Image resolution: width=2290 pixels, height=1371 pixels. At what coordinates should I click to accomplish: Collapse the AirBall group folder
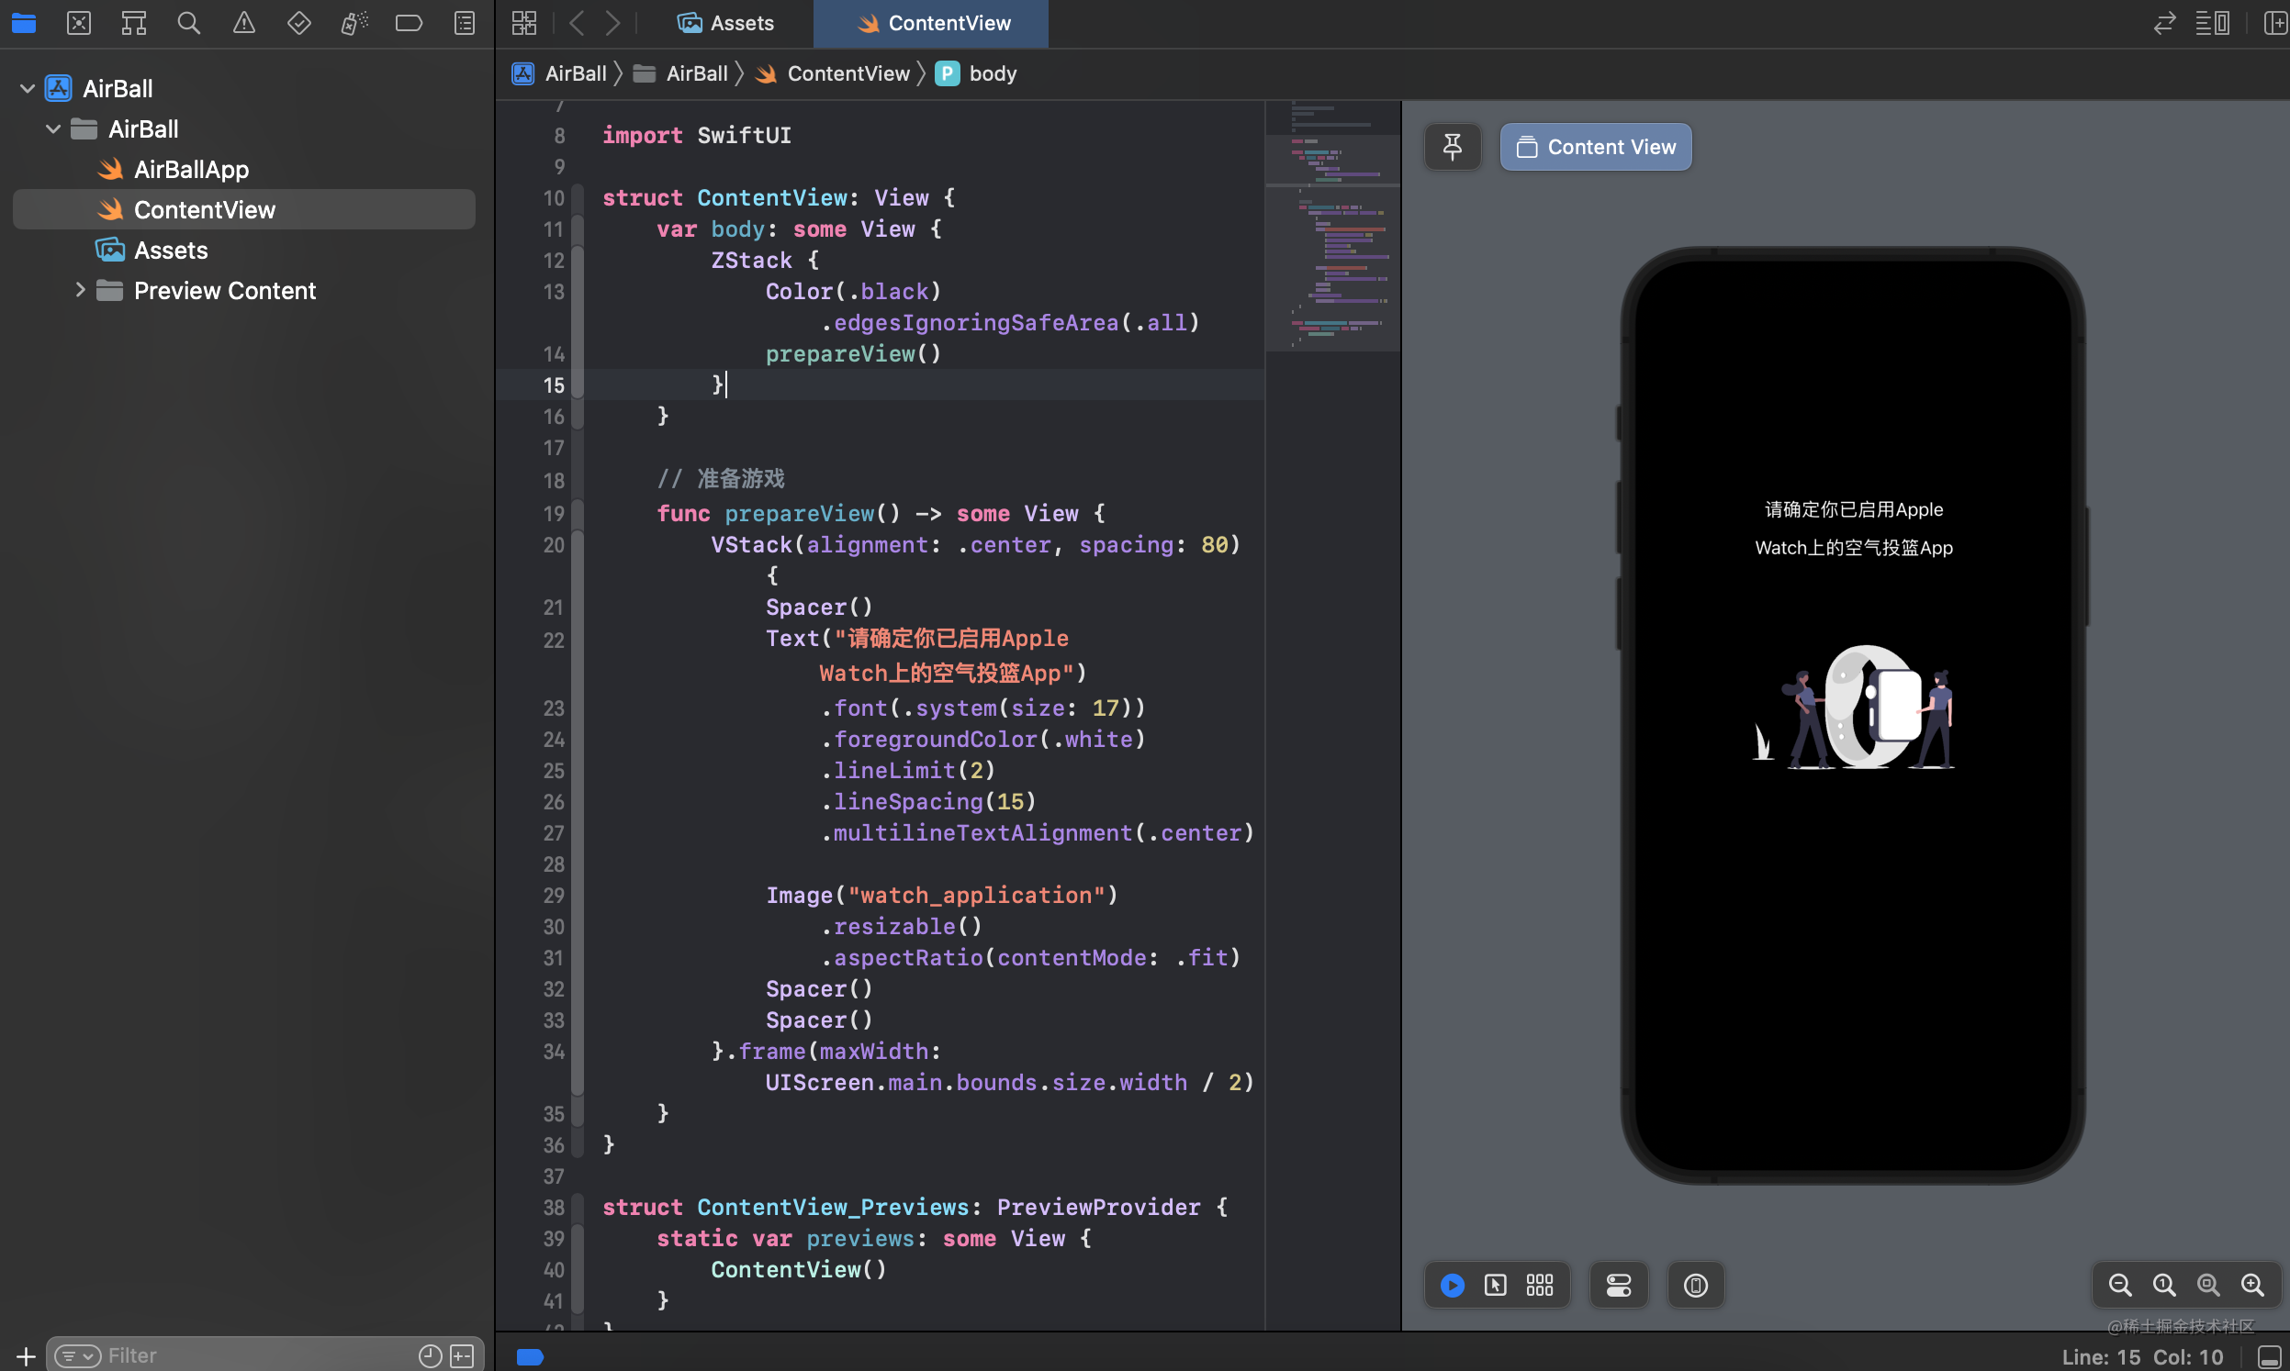(x=53, y=129)
